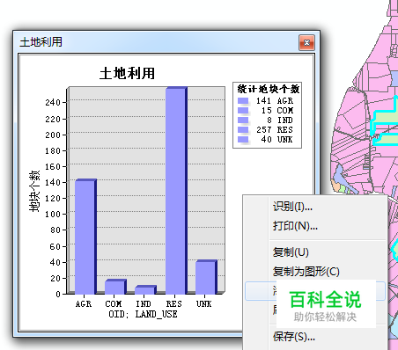Image resolution: width=398 pixels, height=350 pixels.
Task: Click the UNK x-axis label
Action: click(x=204, y=304)
